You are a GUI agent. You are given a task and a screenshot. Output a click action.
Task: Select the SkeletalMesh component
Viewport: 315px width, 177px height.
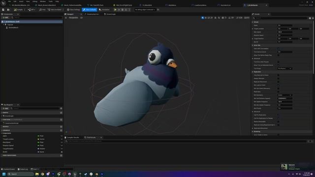13,28
